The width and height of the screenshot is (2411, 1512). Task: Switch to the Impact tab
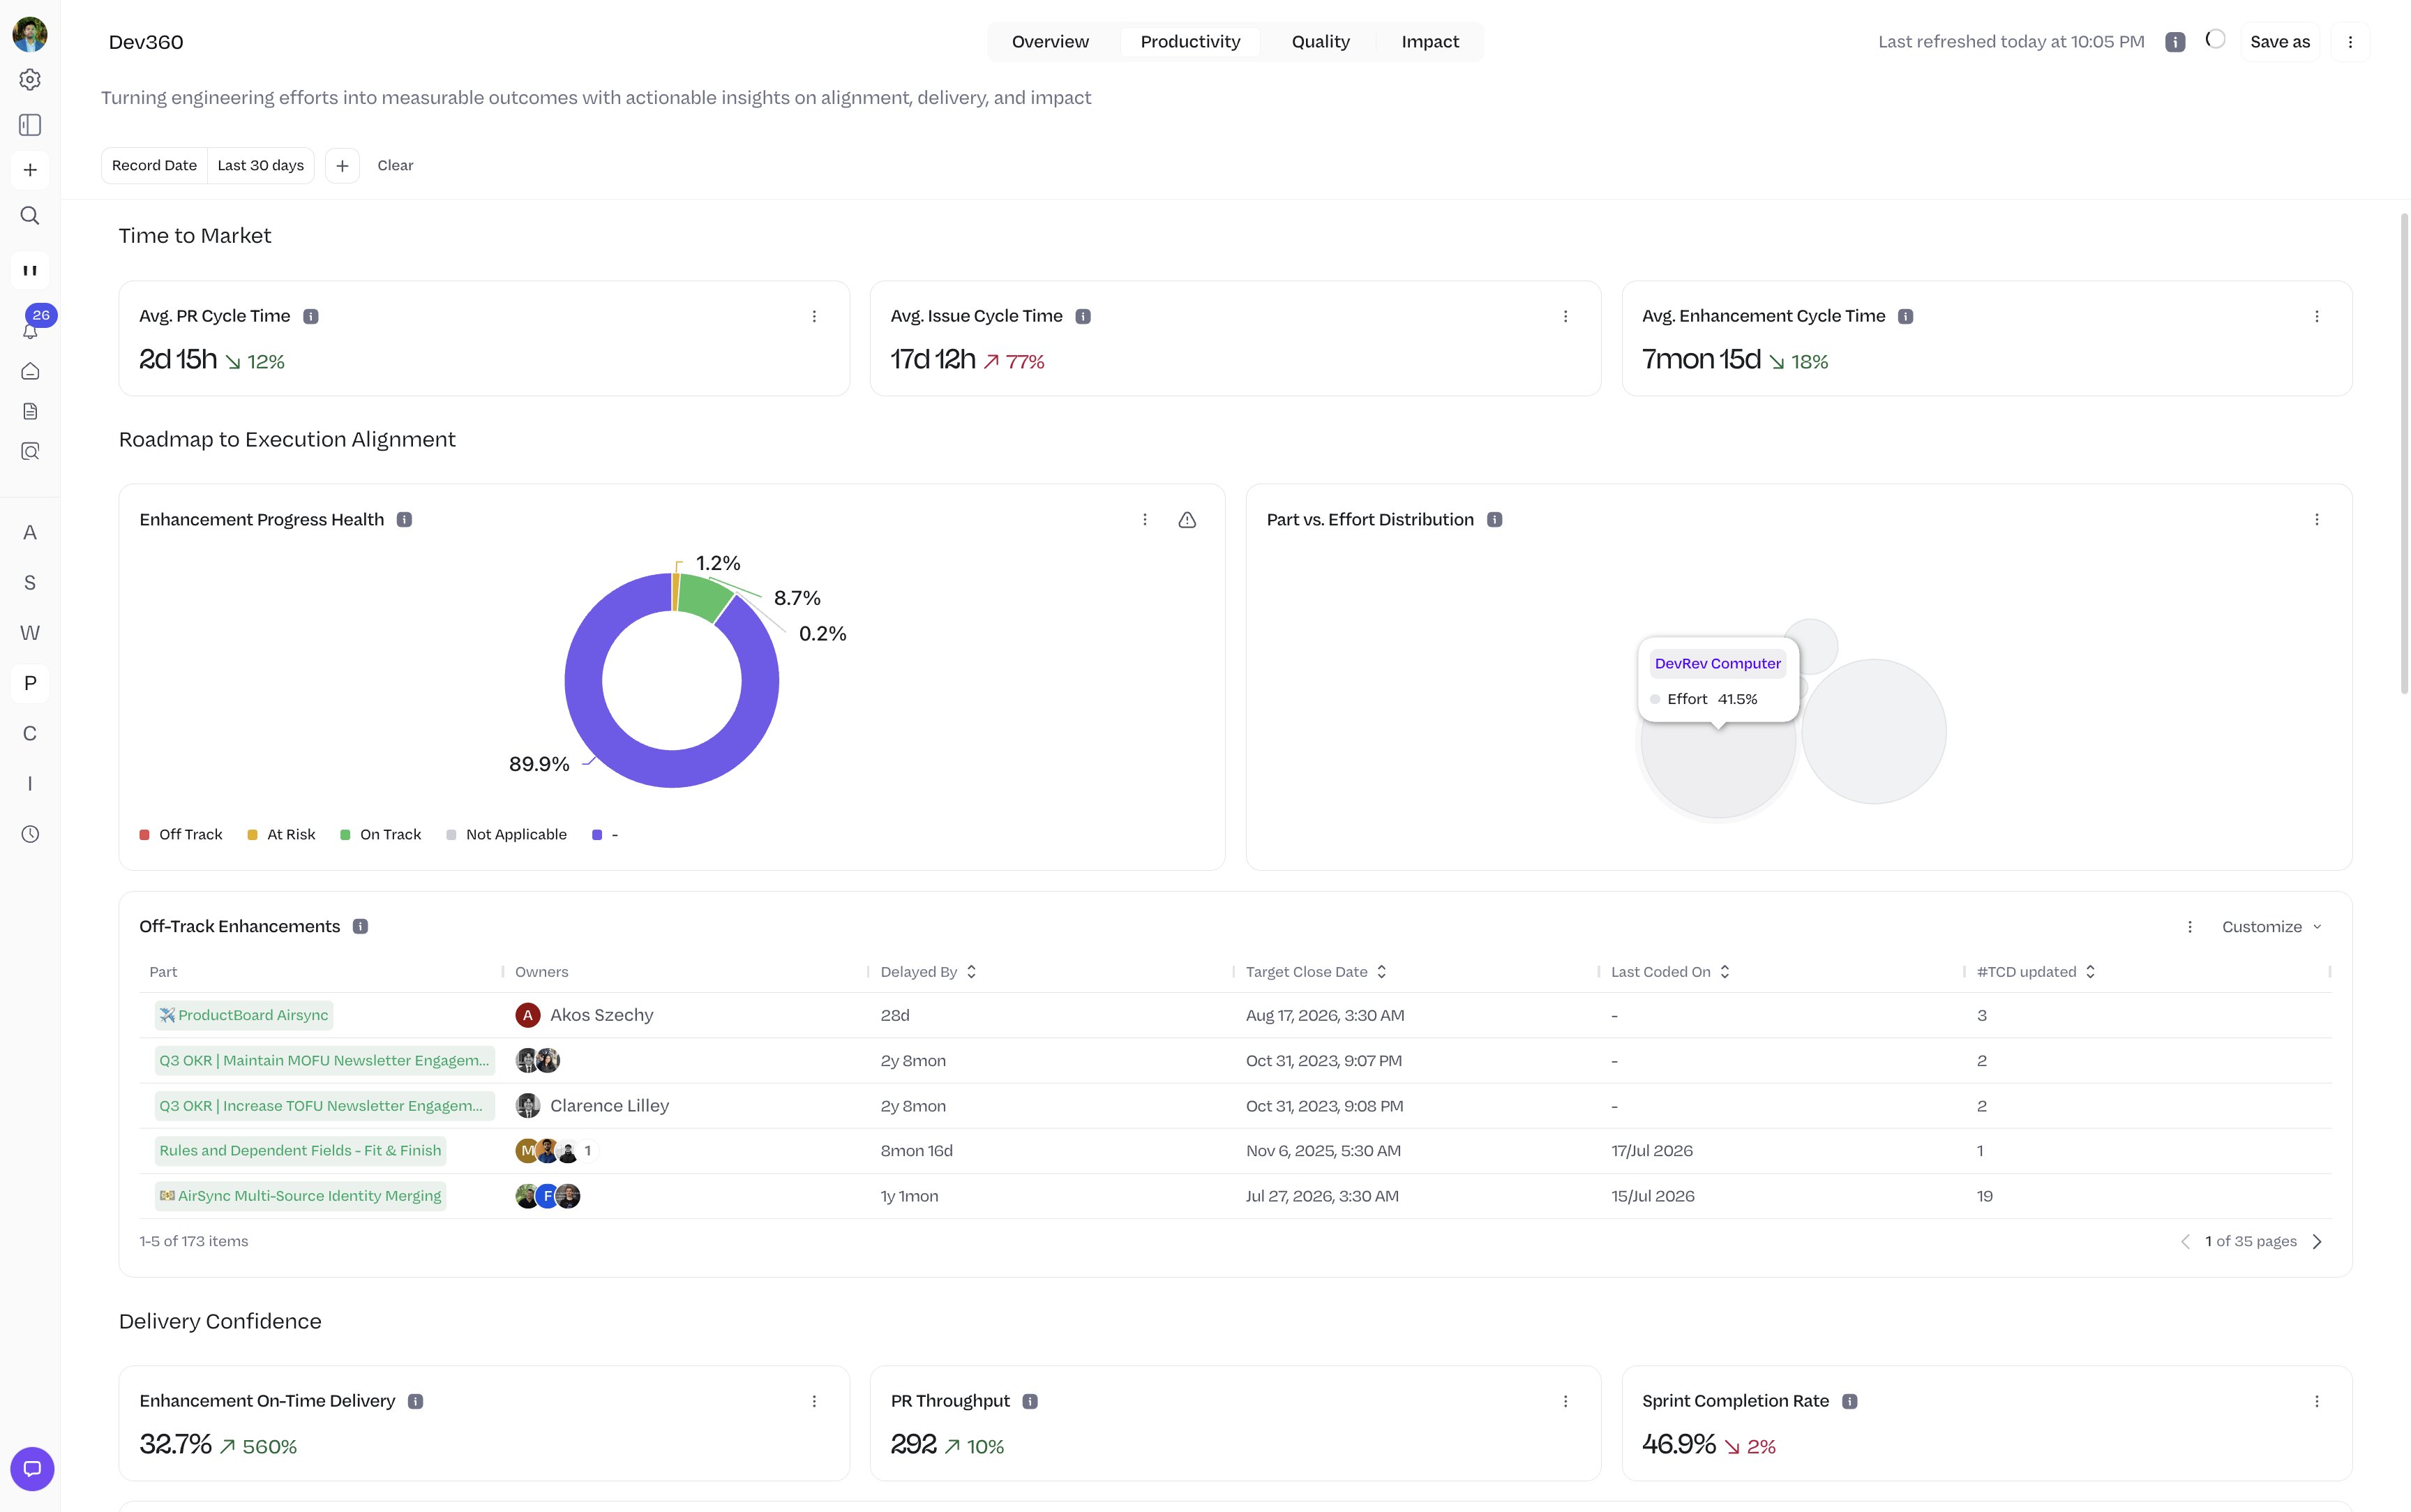pyautogui.click(x=1429, y=42)
